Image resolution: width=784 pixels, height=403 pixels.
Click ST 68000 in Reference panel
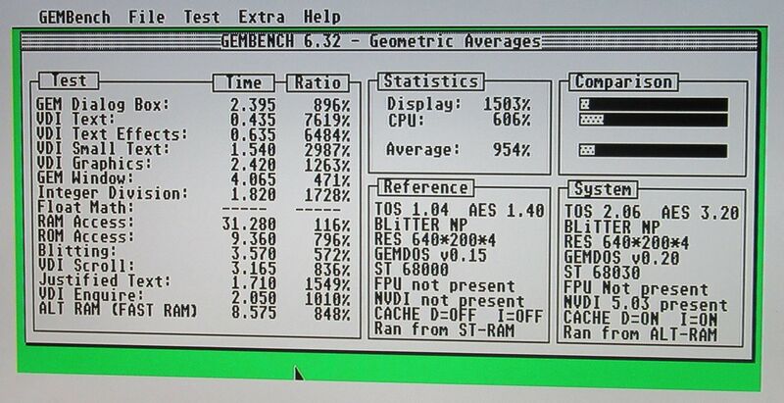[x=412, y=270]
